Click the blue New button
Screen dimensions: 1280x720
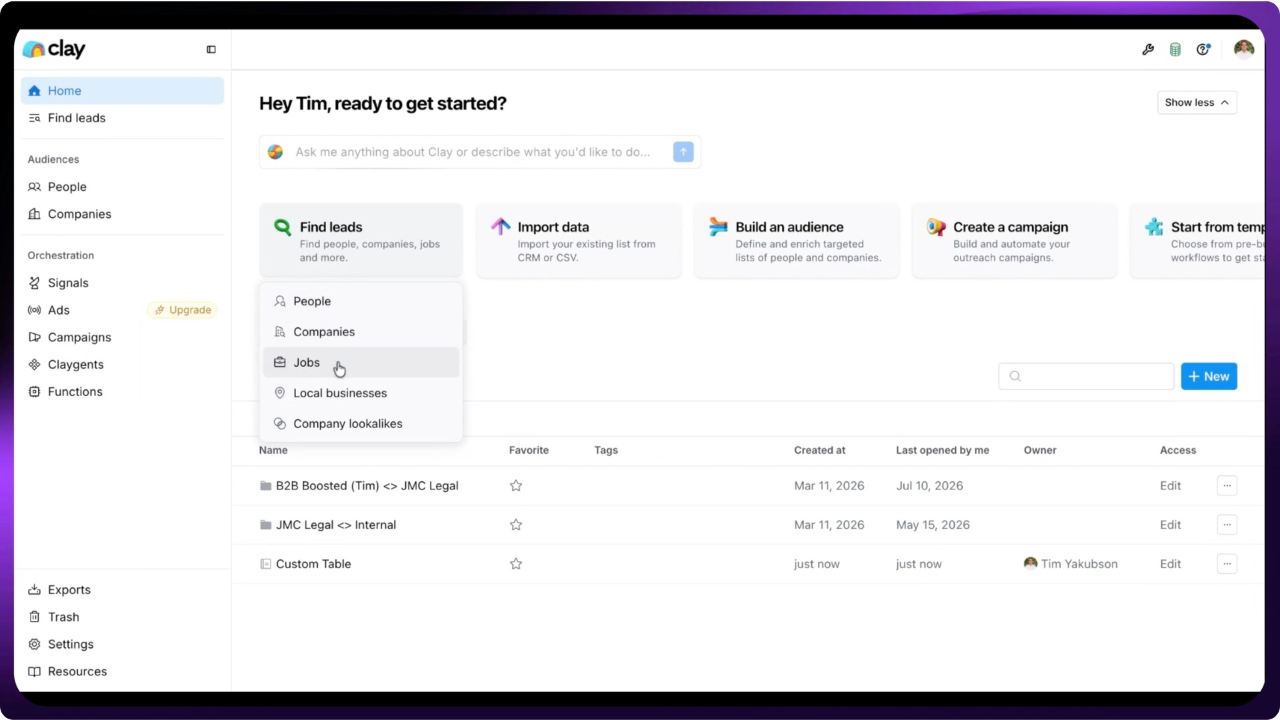coord(1209,377)
